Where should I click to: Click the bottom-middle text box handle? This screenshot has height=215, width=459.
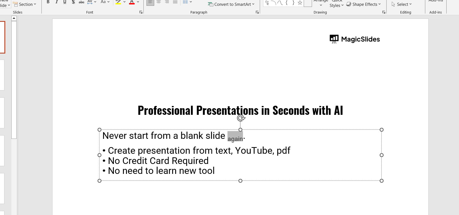(x=240, y=181)
